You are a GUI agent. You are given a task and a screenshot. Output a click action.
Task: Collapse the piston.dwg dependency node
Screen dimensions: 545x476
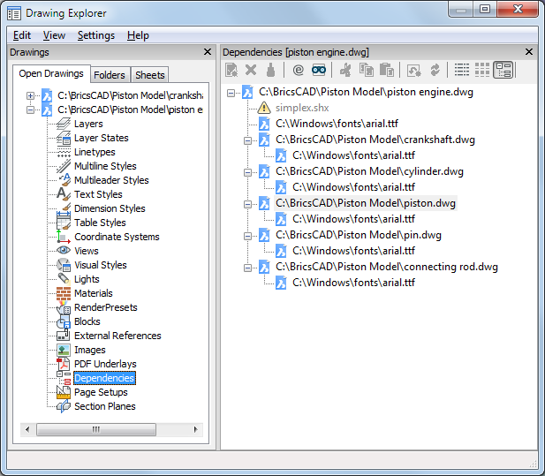coord(247,204)
